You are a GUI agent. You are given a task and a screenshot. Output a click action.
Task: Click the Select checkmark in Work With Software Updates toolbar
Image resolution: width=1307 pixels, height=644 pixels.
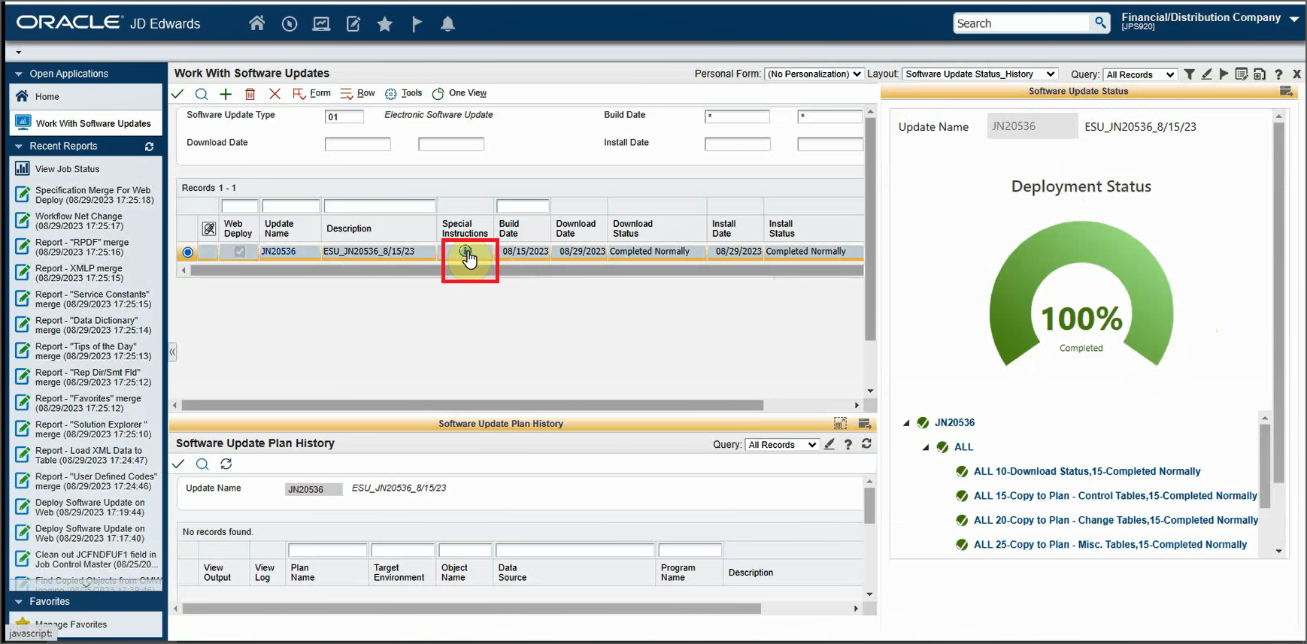(178, 94)
